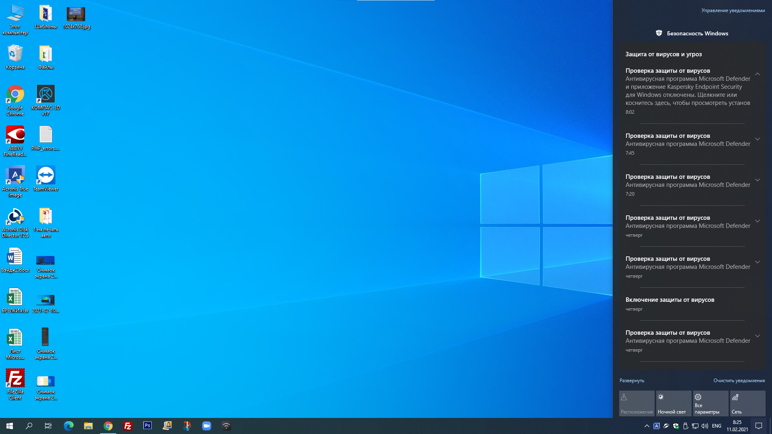
Task: Open Все параметры settings tile
Action: (x=711, y=403)
